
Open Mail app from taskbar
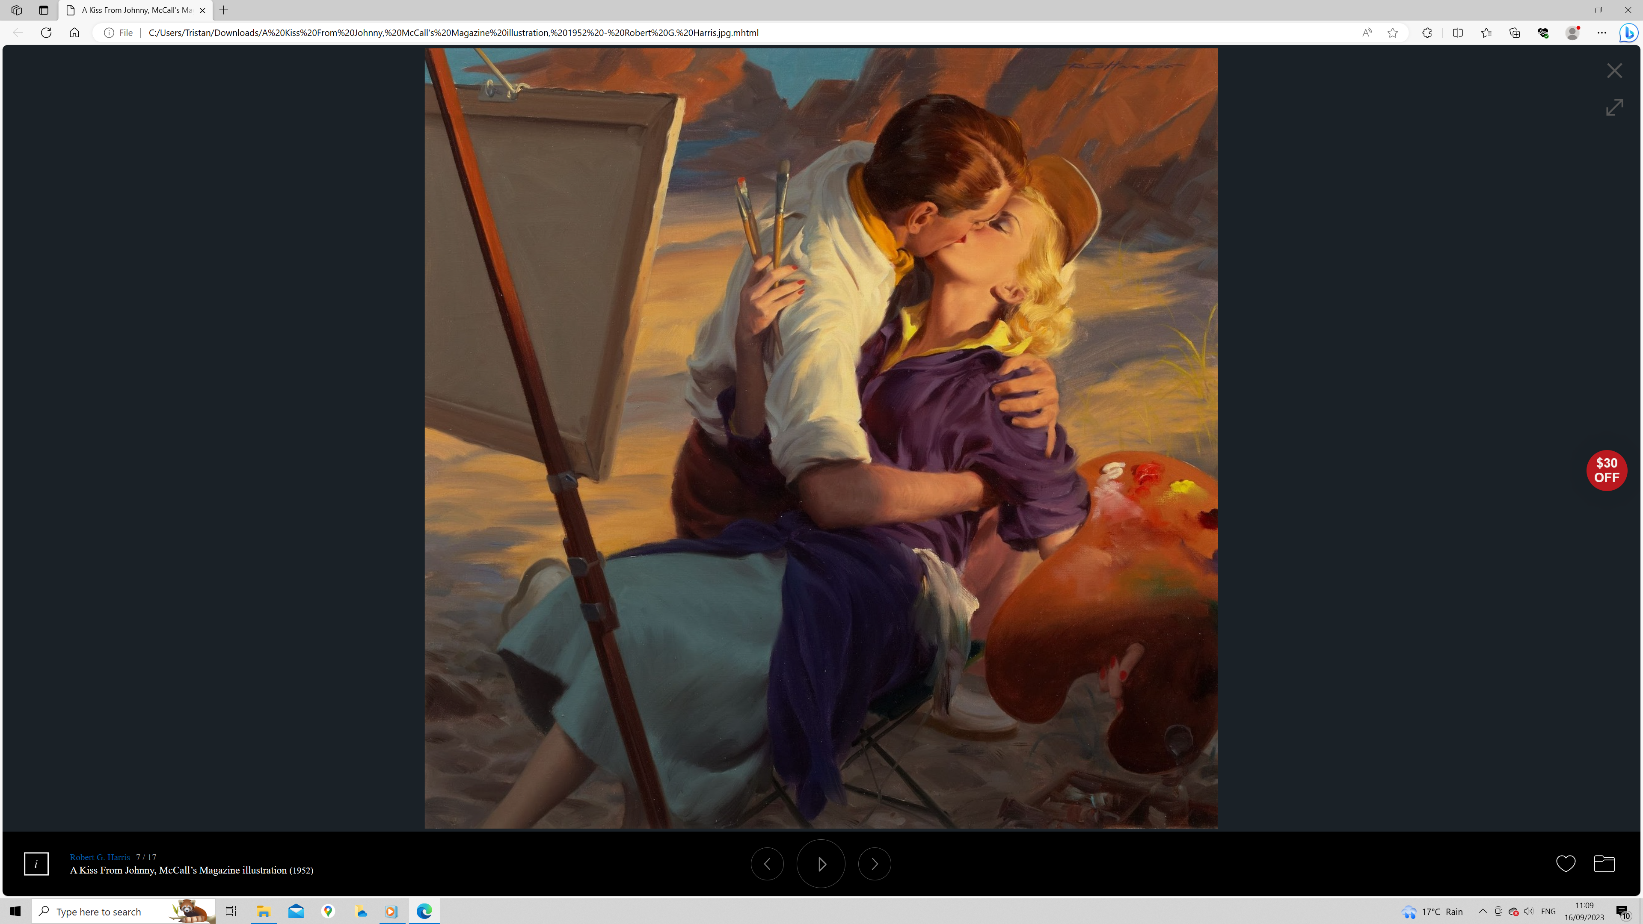[296, 911]
